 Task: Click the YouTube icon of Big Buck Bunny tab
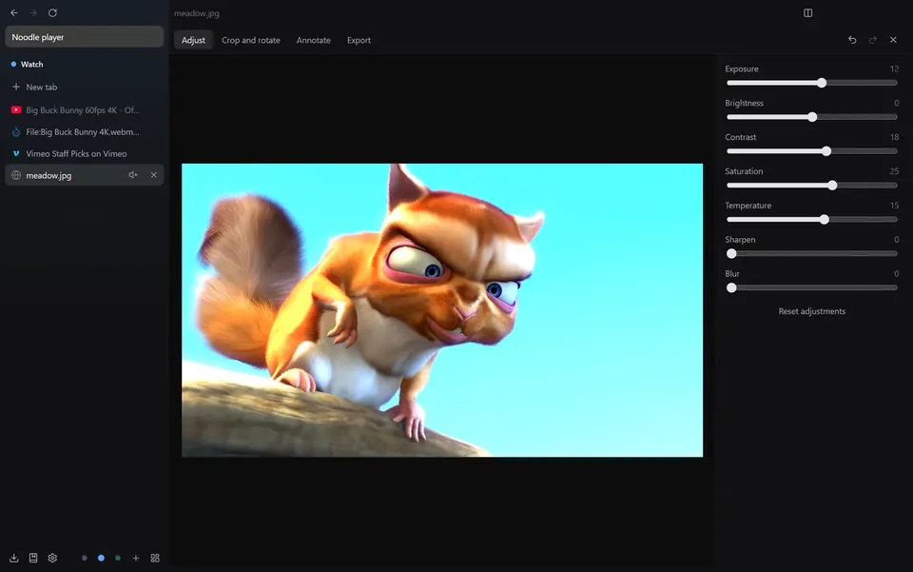click(x=16, y=110)
